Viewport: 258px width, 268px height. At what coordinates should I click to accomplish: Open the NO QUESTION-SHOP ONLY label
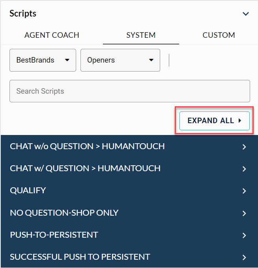click(x=64, y=213)
